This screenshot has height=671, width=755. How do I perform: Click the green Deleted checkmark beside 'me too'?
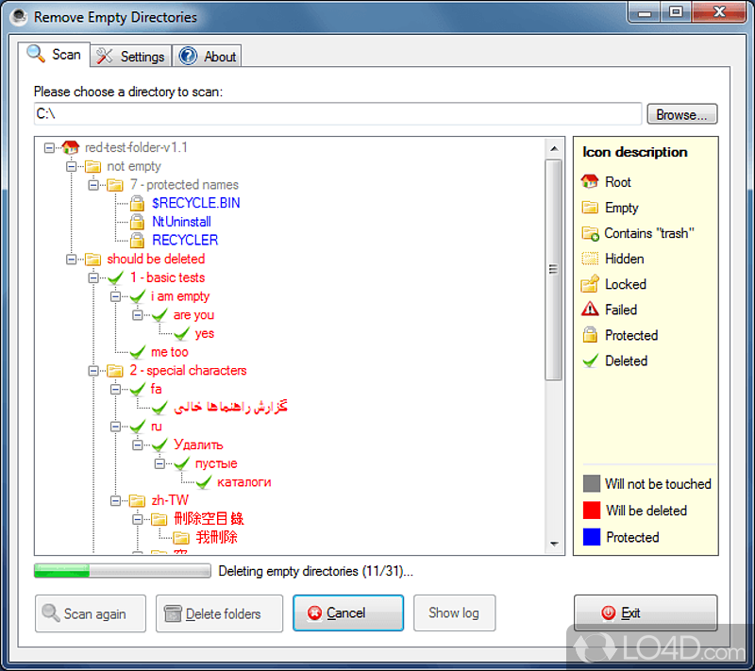[137, 351]
